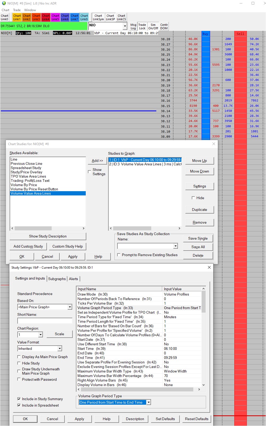Click Show Study Description button
The image size is (266, 426).
coord(48,236)
